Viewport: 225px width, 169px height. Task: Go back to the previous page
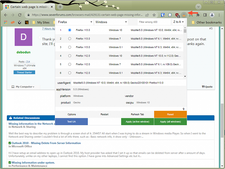pos(6,15)
